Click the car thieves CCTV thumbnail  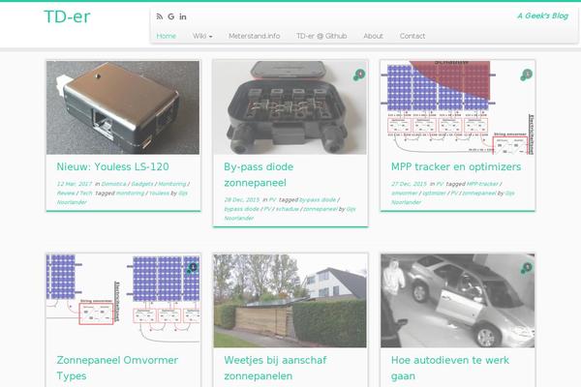click(458, 301)
